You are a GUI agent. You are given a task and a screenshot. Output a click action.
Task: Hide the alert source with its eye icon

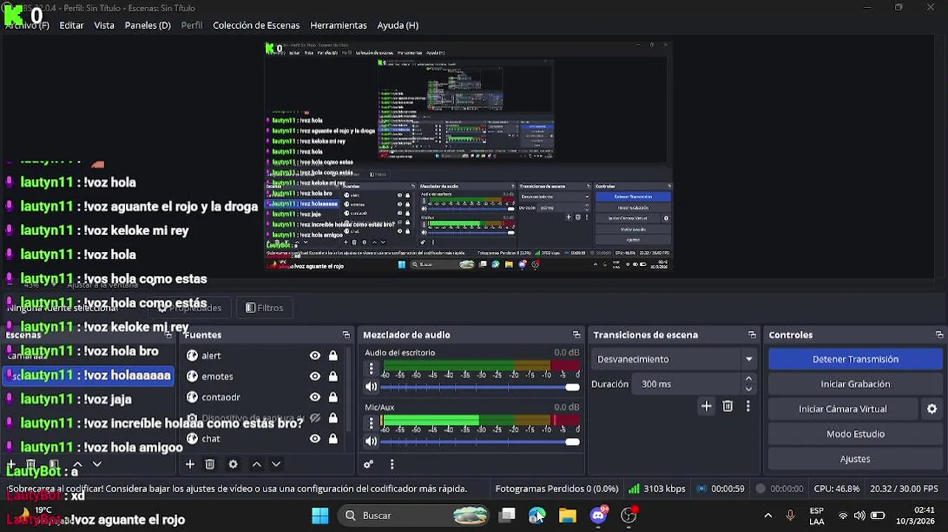(x=315, y=355)
